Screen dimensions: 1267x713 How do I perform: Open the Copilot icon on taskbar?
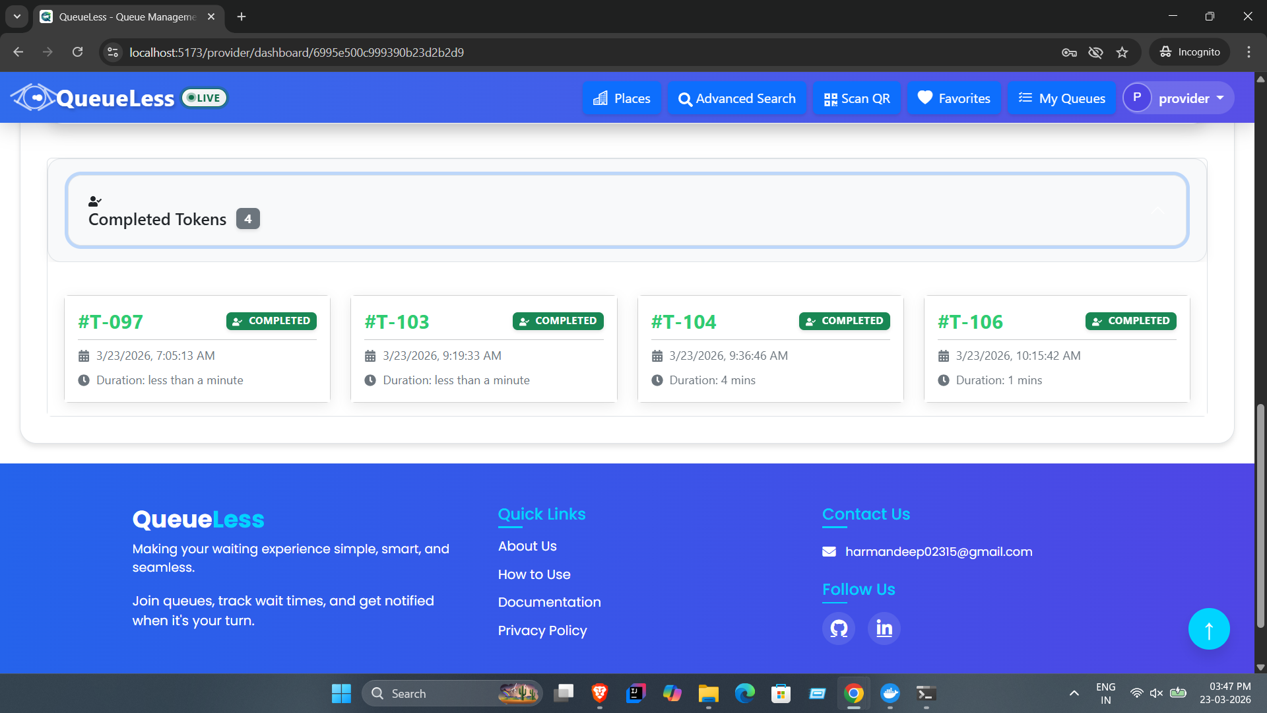coord(672,693)
